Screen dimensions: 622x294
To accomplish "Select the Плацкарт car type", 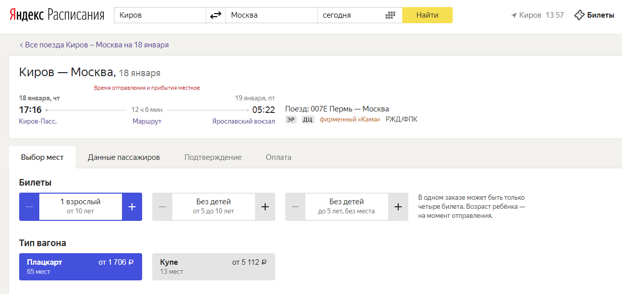I will [81, 267].
